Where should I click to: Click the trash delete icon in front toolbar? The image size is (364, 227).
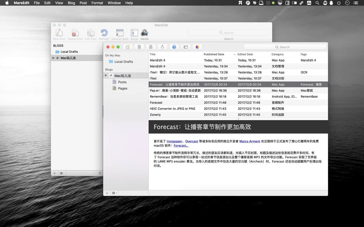coord(139,47)
